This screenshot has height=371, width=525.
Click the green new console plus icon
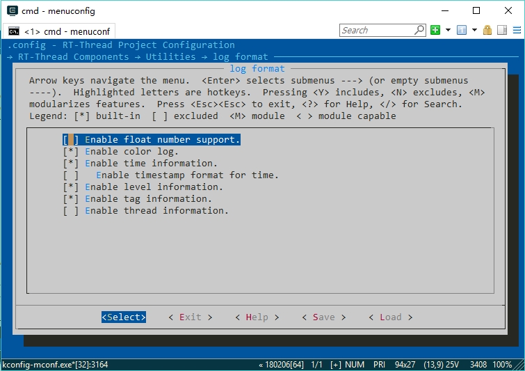pos(435,30)
